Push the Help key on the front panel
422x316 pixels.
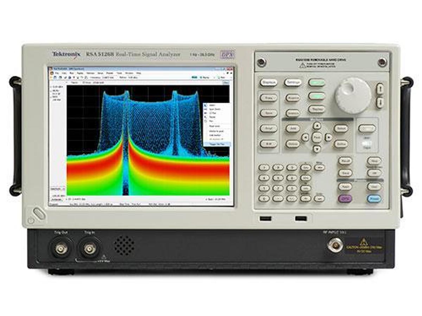coord(374,161)
